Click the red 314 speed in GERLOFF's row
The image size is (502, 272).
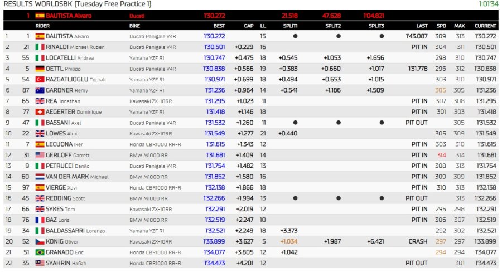point(442,155)
